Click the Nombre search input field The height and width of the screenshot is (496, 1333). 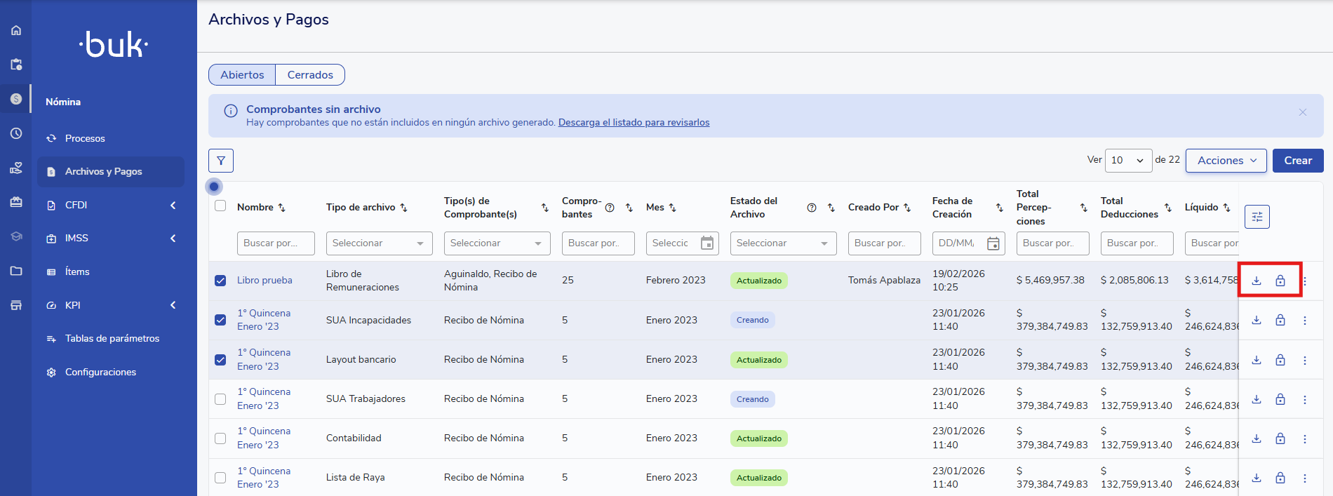(275, 243)
